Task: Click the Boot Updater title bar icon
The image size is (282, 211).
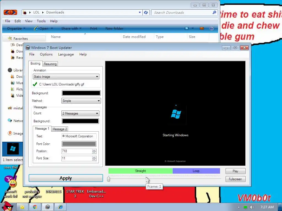Action: pos(28,48)
